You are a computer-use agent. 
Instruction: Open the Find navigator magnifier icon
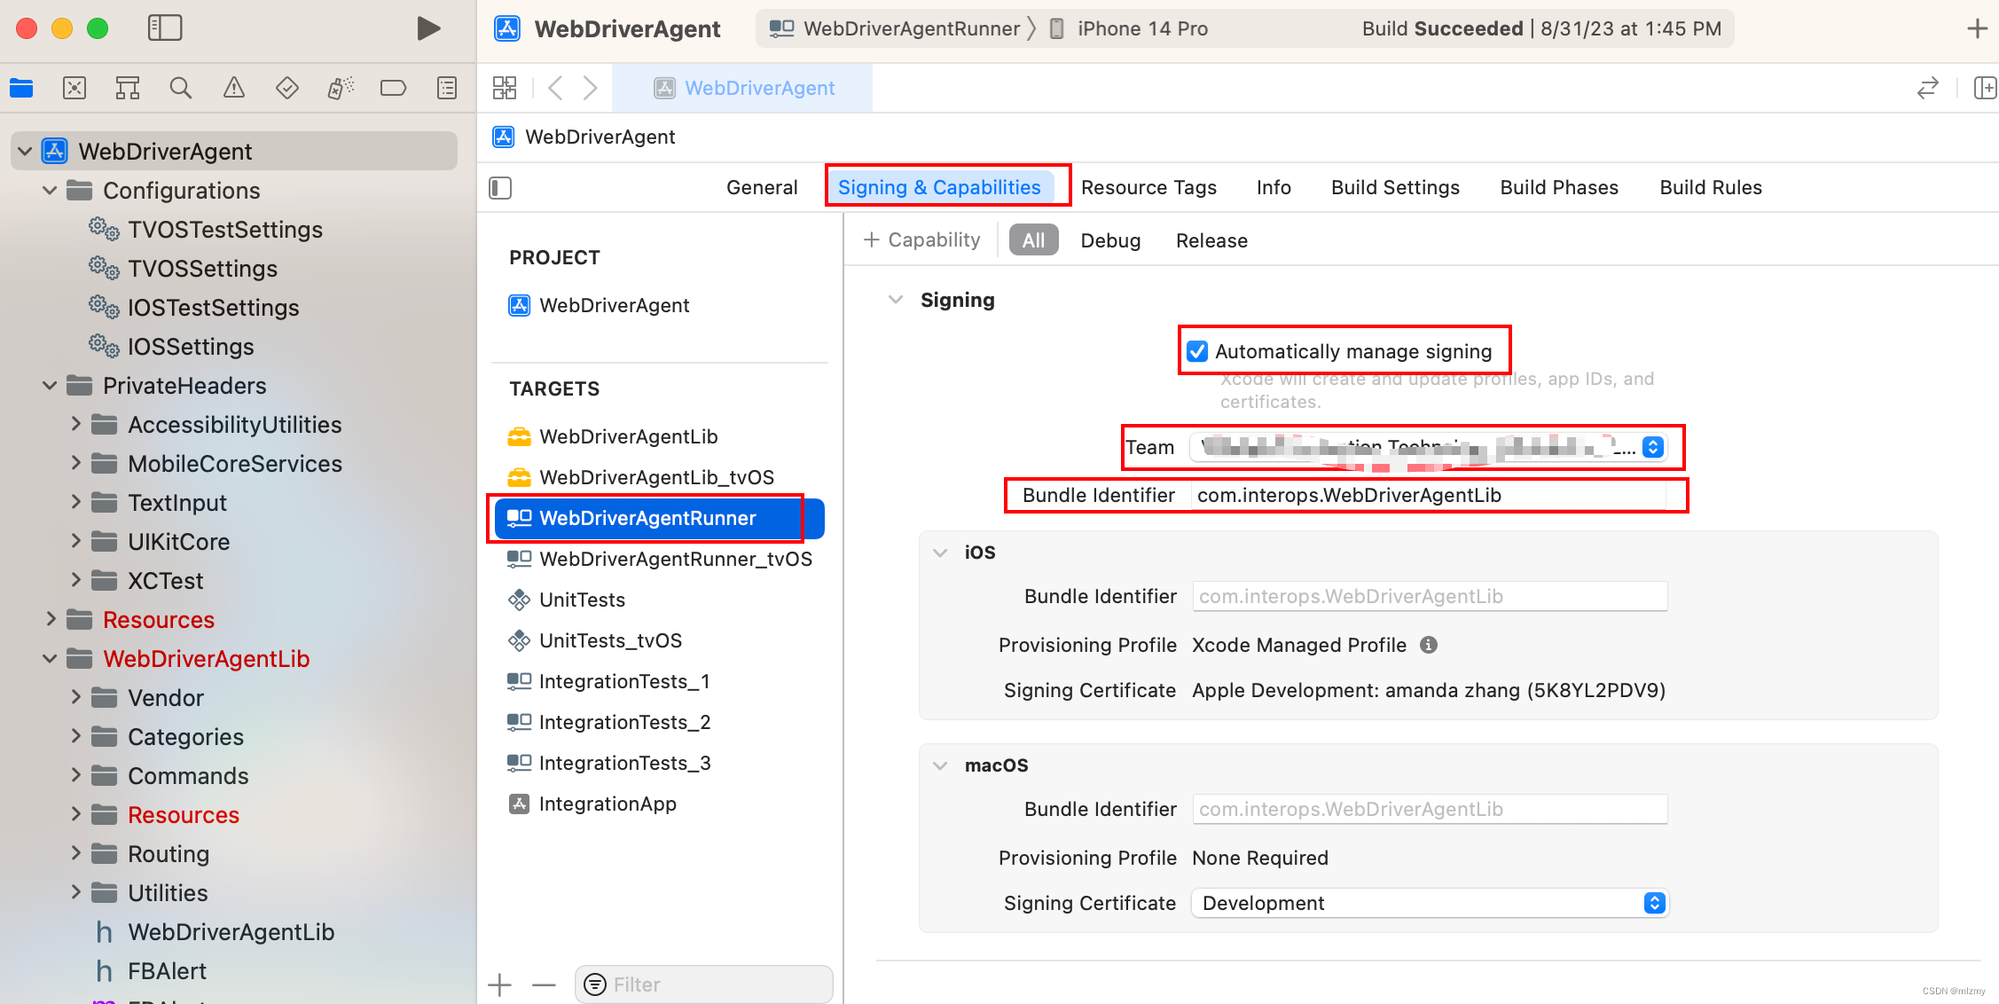click(181, 88)
